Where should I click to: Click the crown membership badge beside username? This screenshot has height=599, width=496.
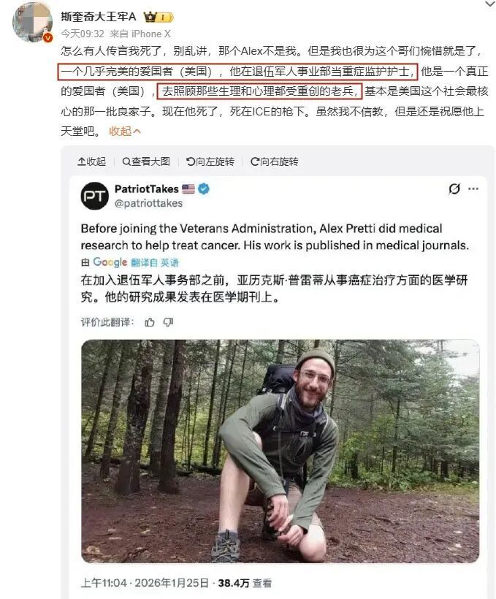coord(159,17)
